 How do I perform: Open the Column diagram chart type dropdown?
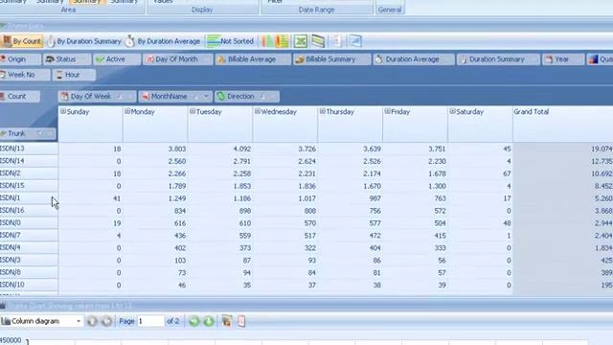(79, 321)
